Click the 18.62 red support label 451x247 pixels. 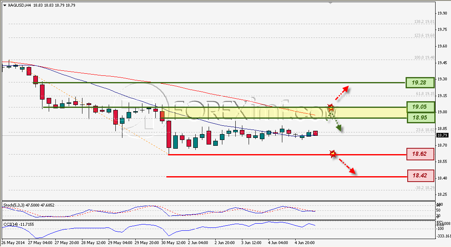[420, 154]
